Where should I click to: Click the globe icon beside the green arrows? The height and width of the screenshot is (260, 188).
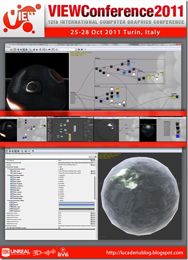(x=36, y=49)
